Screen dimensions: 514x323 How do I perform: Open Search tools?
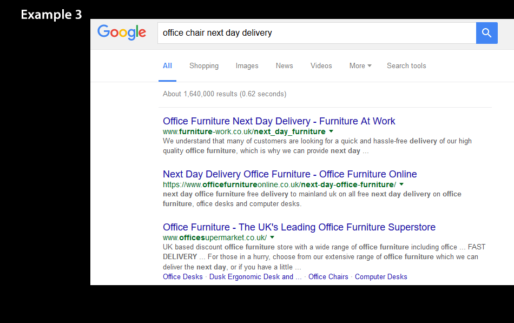tap(406, 65)
